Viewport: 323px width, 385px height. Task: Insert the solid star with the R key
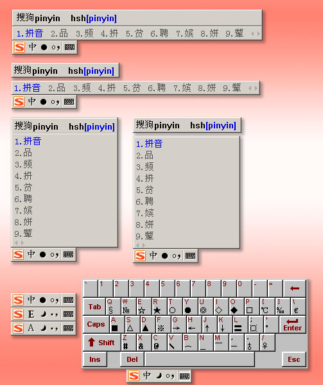pyautogui.click(x=159, y=307)
